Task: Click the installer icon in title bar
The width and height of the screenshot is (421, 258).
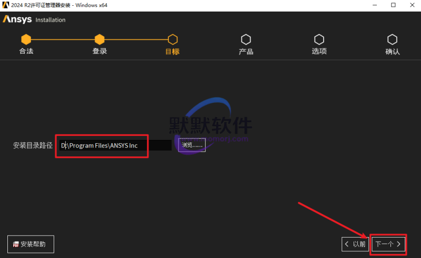Action: (x=6, y=5)
